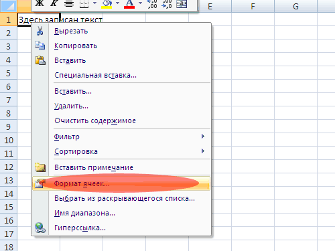The image size is (335, 251).
Task: Select row 1 header
Action: click(x=9, y=19)
